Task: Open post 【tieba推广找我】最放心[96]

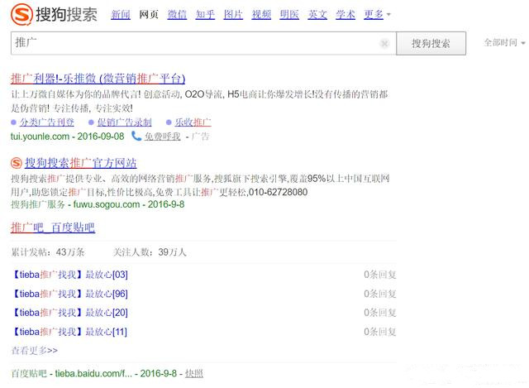Action: [x=69, y=294]
